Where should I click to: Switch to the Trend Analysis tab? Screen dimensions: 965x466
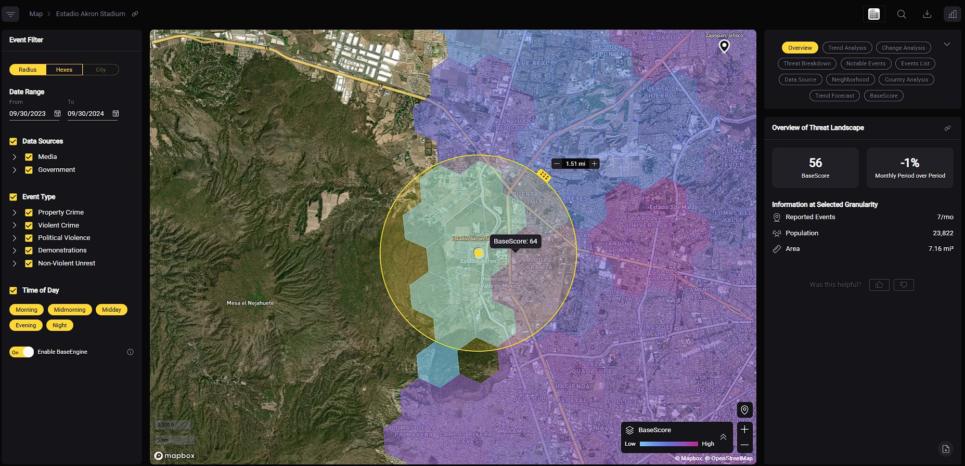pyautogui.click(x=847, y=48)
